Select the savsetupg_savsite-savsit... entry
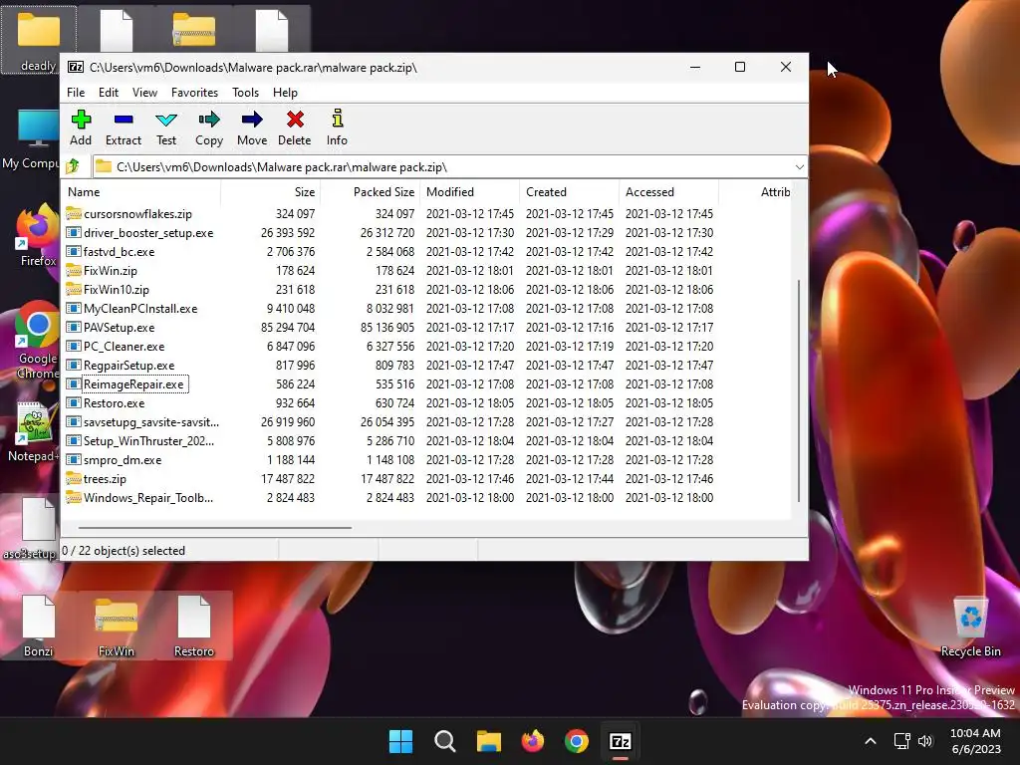 pyautogui.click(x=151, y=422)
